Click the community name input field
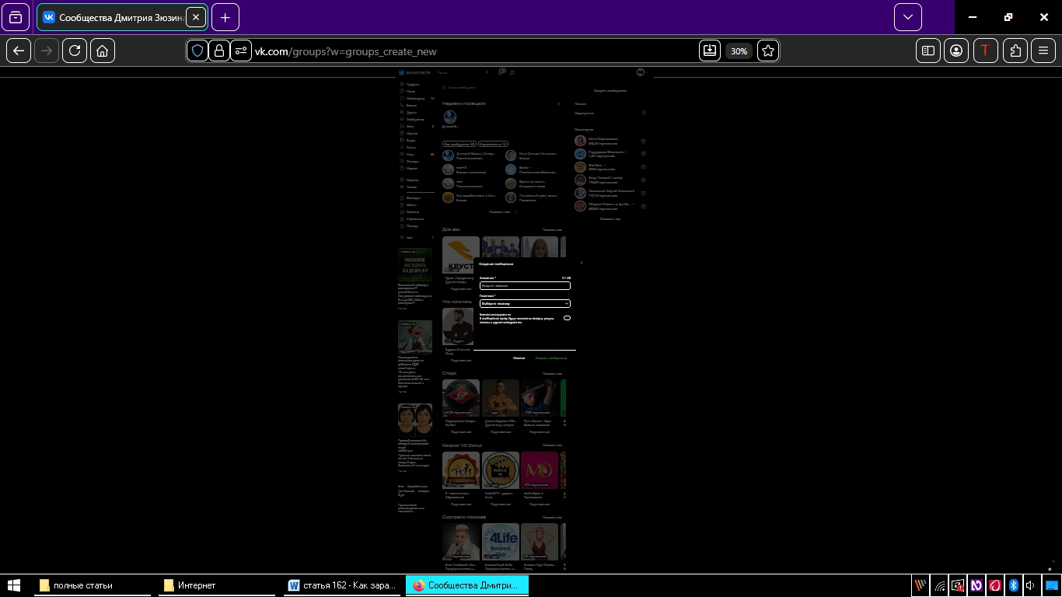 tap(525, 286)
